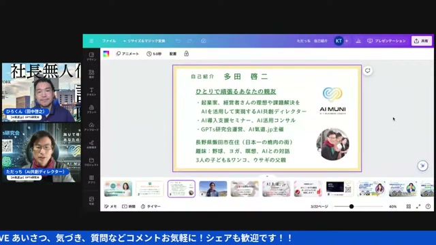This screenshot has height=245, width=436.
Task: Select slide 2 thumbnail
Action: pos(150,189)
